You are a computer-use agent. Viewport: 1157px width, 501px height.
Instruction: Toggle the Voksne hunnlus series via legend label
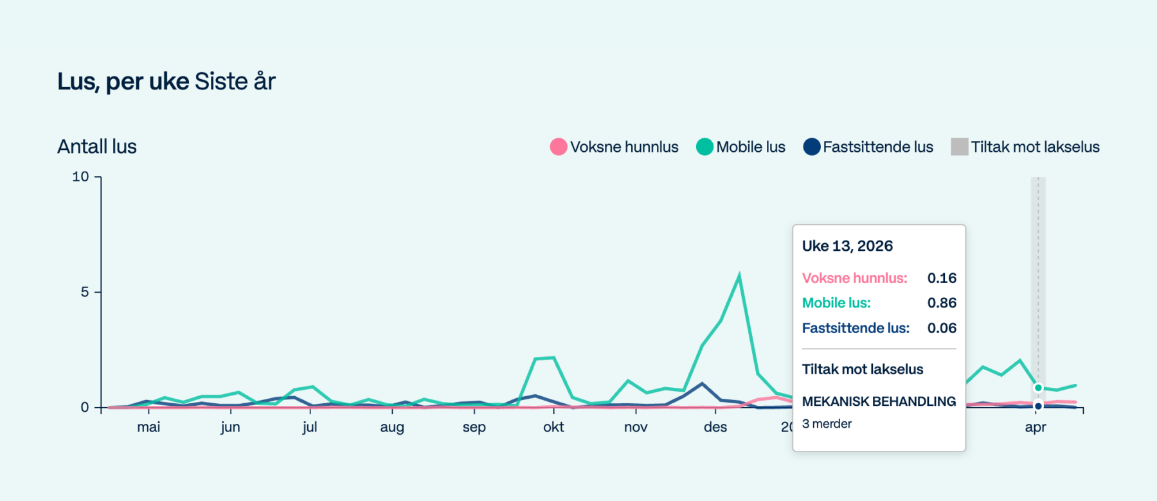623,147
